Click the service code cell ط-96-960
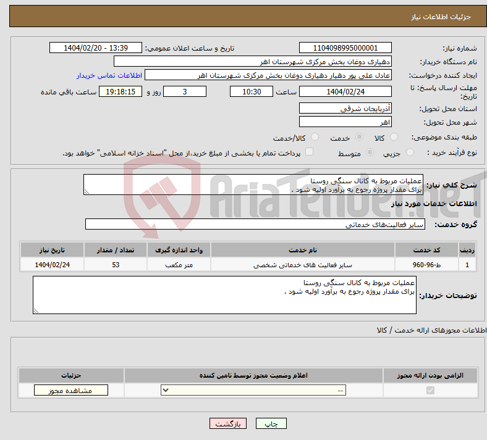Viewport: 487px width, 440px height. click(427, 265)
